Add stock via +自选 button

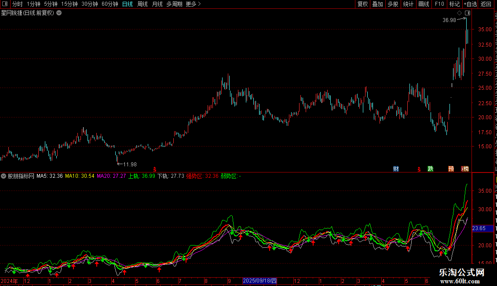click(x=470, y=4)
